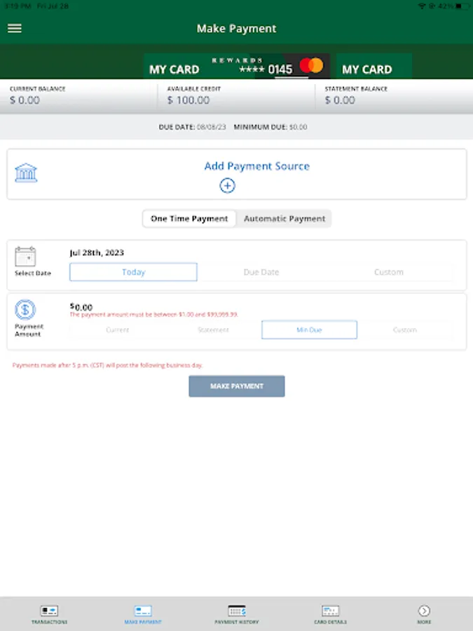This screenshot has width=473, height=631.
Task: Open Payment History in bottom bar
Action: (237, 614)
